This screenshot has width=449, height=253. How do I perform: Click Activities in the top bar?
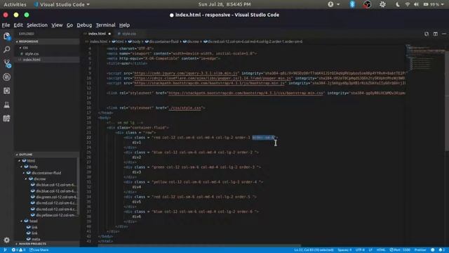pyautogui.click(x=15, y=4)
